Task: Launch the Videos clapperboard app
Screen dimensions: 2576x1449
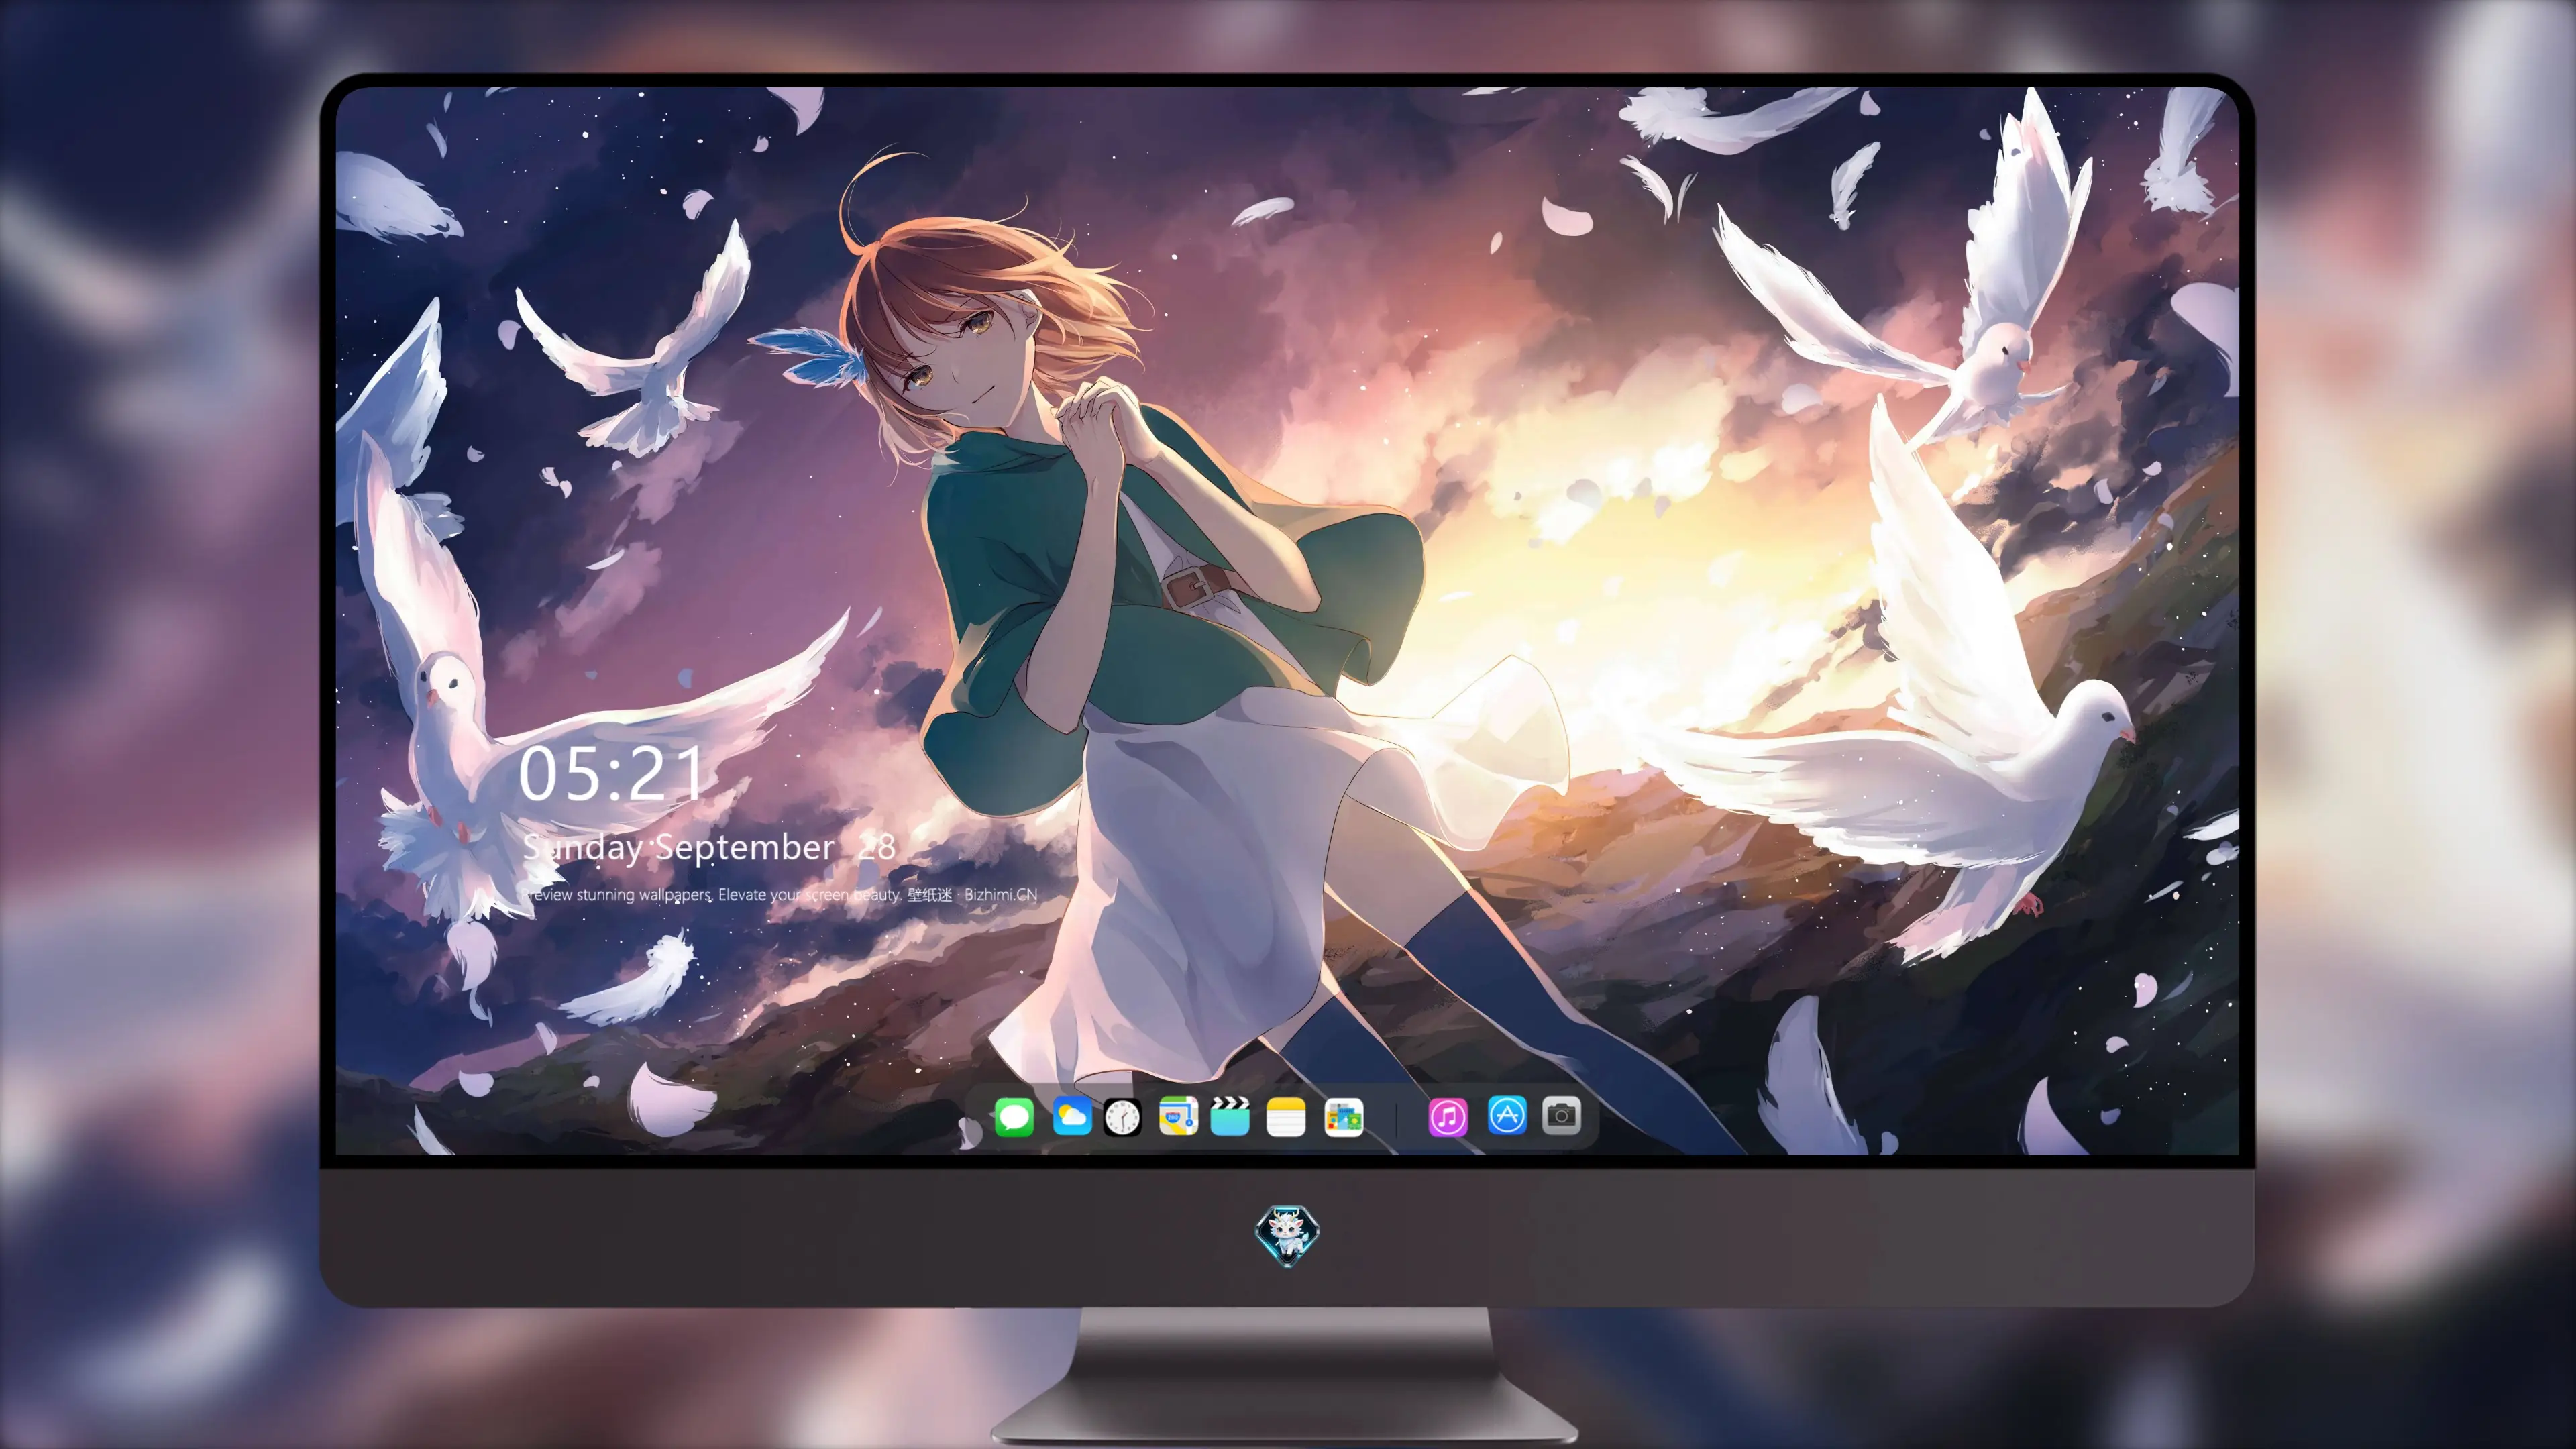Action: point(1230,1116)
